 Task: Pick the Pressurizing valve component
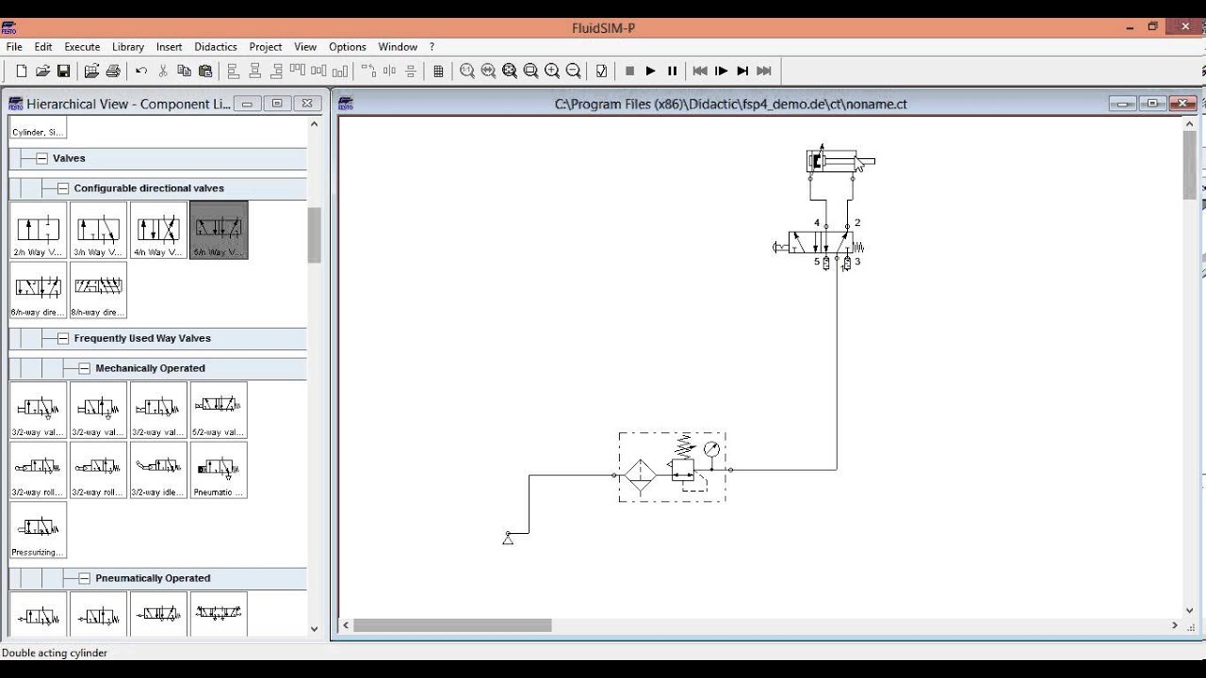coord(39,530)
